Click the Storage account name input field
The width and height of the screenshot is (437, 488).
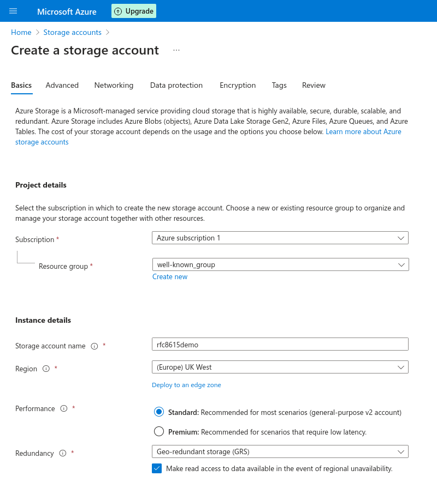coord(280,345)
